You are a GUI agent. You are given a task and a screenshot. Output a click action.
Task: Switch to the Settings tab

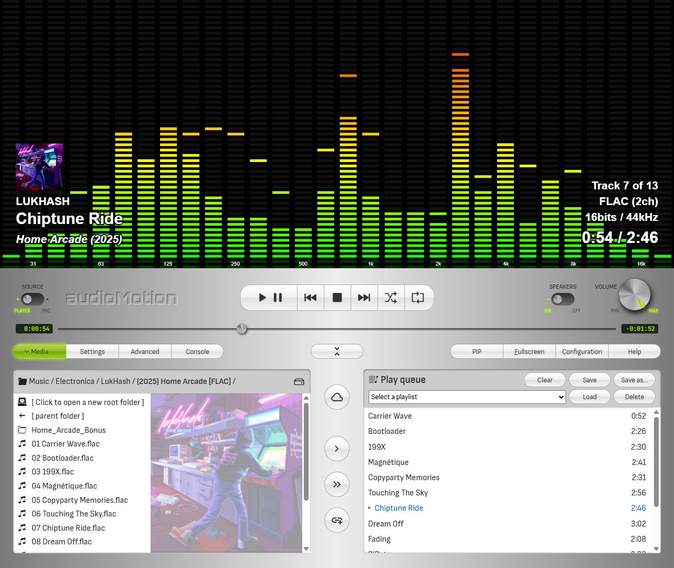coord(92,351)
